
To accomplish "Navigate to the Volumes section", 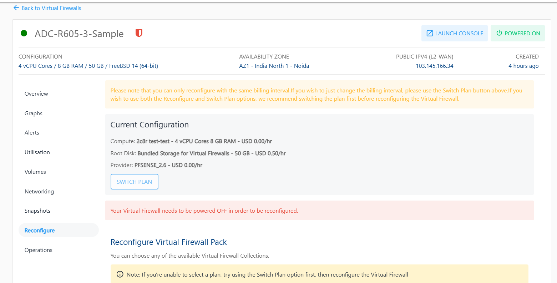I will pos(35,172).
